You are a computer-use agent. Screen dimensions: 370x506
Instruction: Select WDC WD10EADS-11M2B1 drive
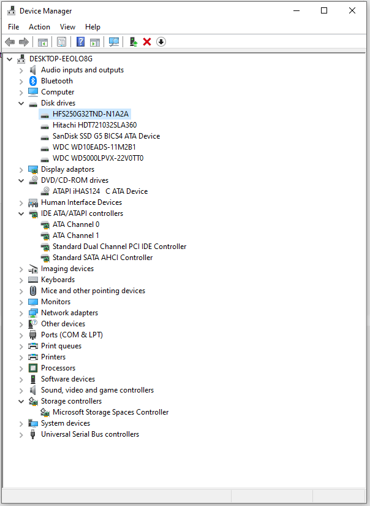coord(94,147)
